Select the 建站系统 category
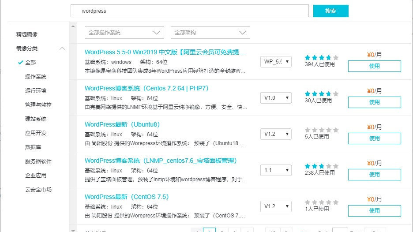413x232 pixels. click(x=36, y=119)
